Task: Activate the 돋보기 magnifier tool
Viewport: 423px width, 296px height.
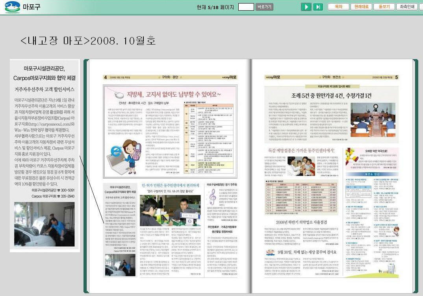Action: tap(384, 7)
